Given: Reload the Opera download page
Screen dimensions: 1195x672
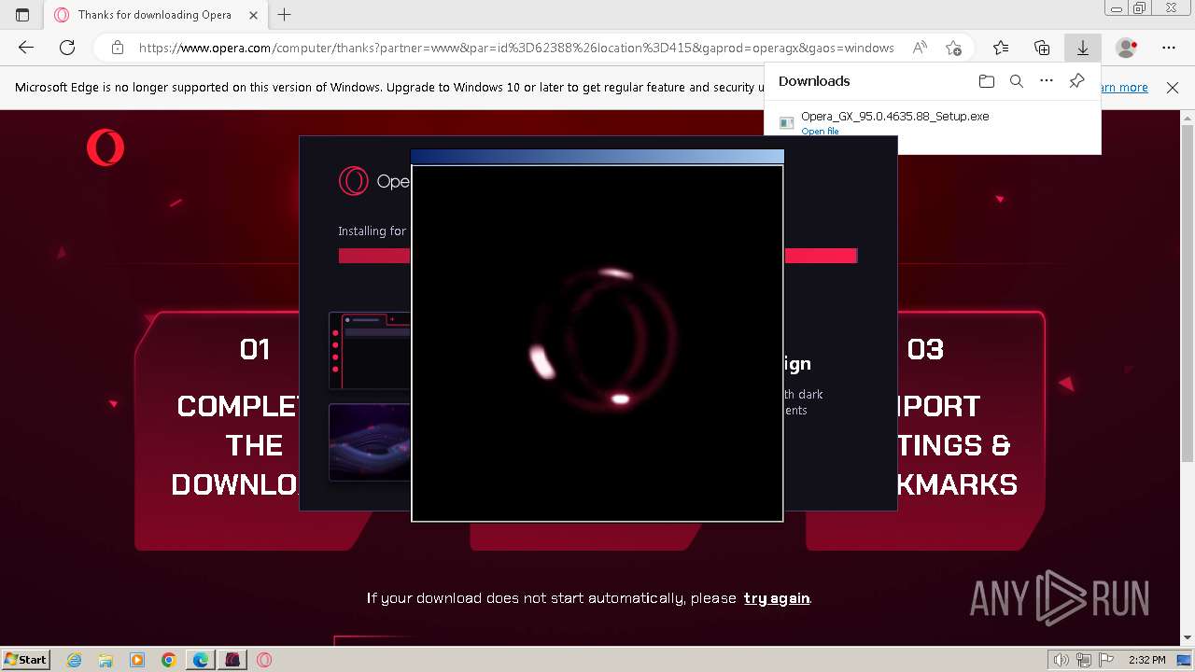Looking at the screenshot, I should point(67,48).
